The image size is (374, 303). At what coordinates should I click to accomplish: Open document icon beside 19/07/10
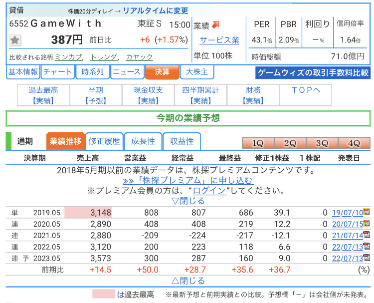click(x=367, y=212)
